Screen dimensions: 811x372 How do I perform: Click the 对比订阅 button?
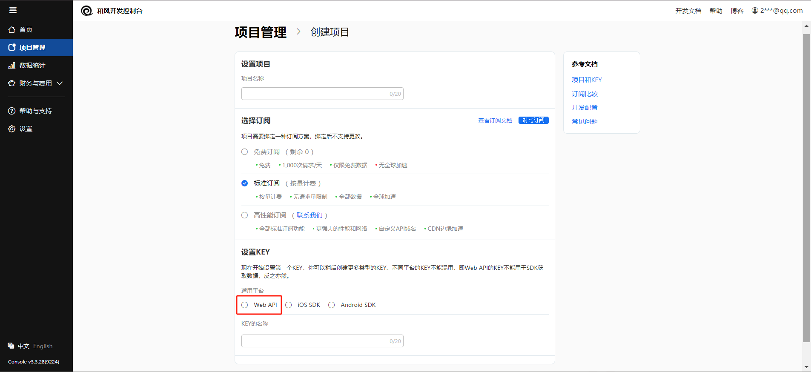point(533,120)
